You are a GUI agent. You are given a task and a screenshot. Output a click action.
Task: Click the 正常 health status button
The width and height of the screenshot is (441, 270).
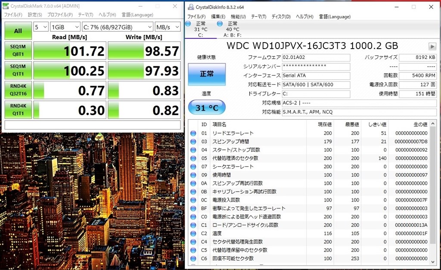207,74
